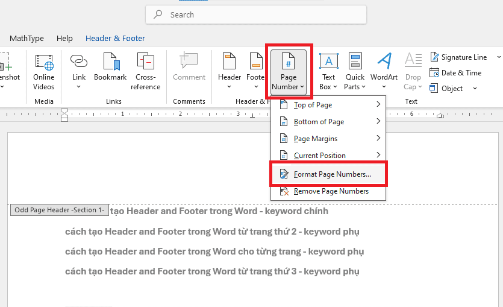Screen dimensions: 503x307
Task: Open the Header dropdown arrow
Action: pos(229,87)
